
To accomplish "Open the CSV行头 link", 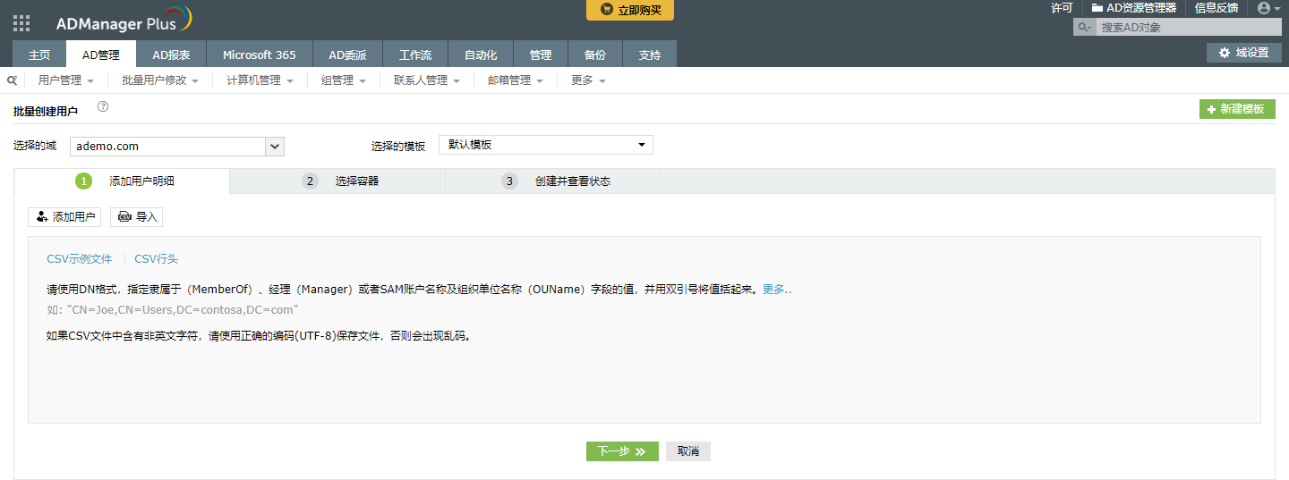I will click(x=157, y=259).
